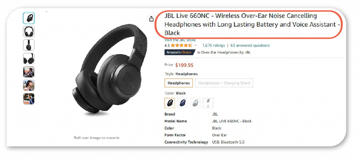Screen dimensions: 358x160
Task: Open the folded-flat headphones thumbnail
Action: click(x=29, y=58)
